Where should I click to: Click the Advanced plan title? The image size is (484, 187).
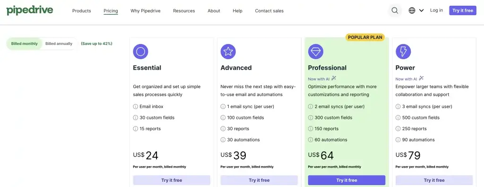(x=236, y=68)
